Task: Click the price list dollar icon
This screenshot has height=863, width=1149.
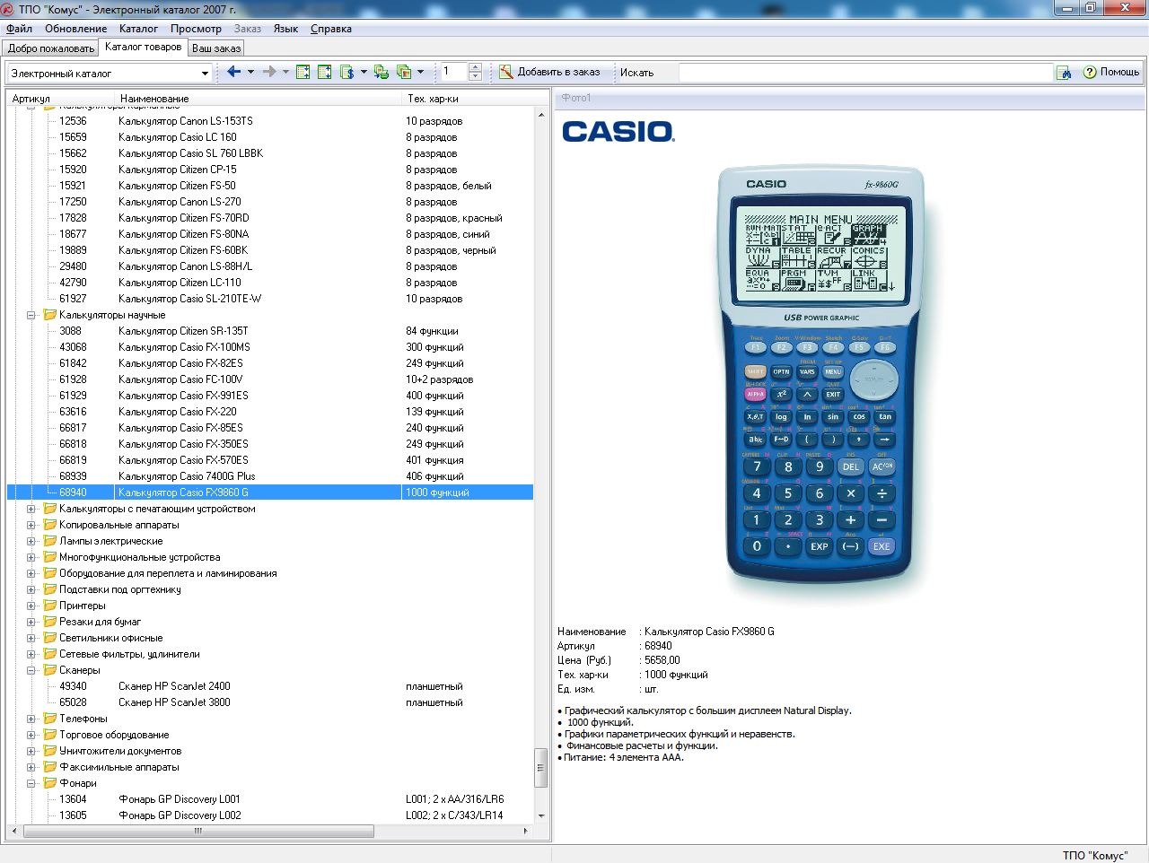Action: pyautogui.click(x=347, y=72)
